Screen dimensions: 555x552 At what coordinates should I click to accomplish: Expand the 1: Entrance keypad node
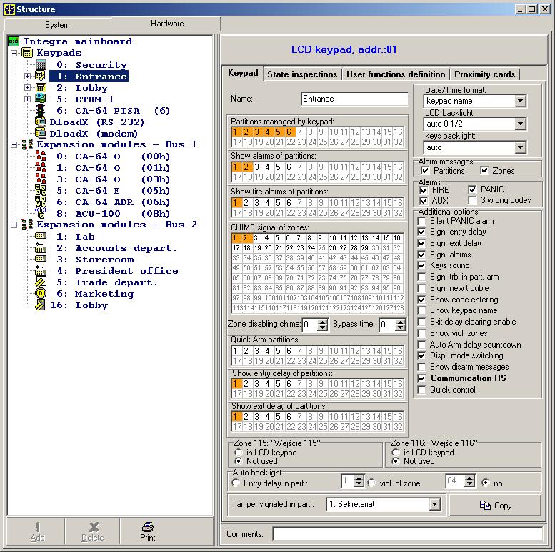tap(27, 77)
